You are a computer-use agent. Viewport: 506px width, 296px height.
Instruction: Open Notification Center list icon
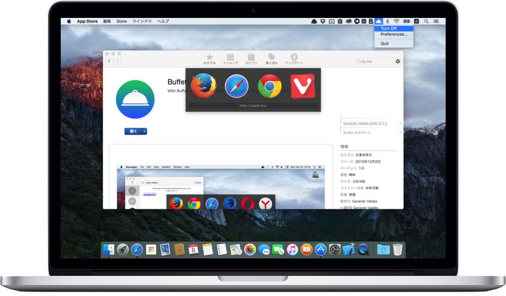(x=436, y=21)
